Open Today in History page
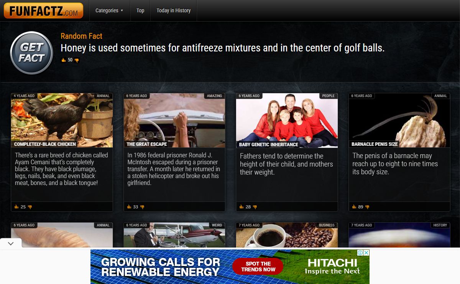The height and width of the screenshot is (284, 460). 174,10
